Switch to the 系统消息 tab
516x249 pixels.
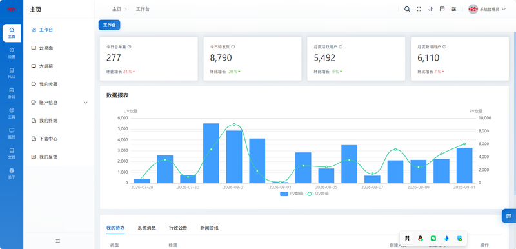click(x=147, y=228)
